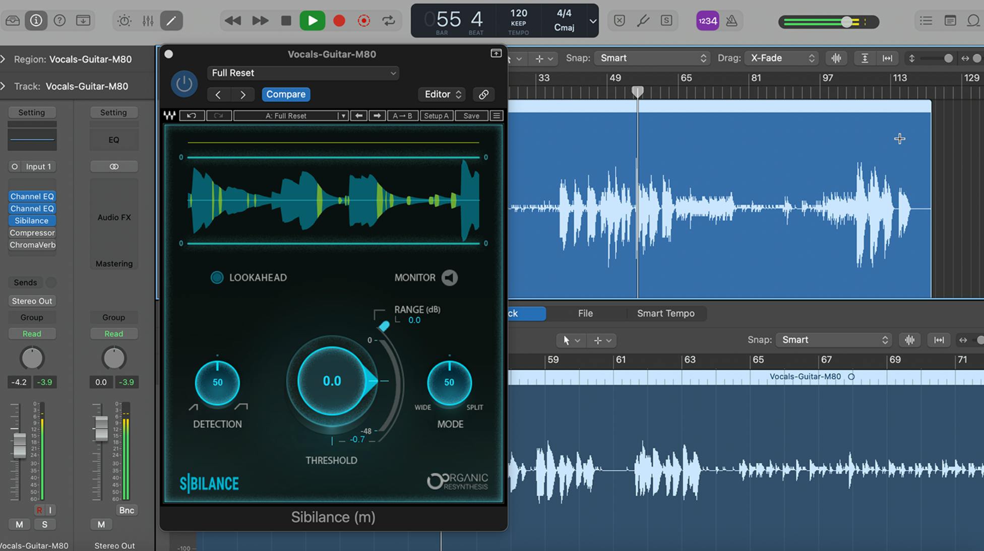Viewport: 984px width, 551px height.
Task: Toggle the Inspector info icon
Action: click(36, 21)
